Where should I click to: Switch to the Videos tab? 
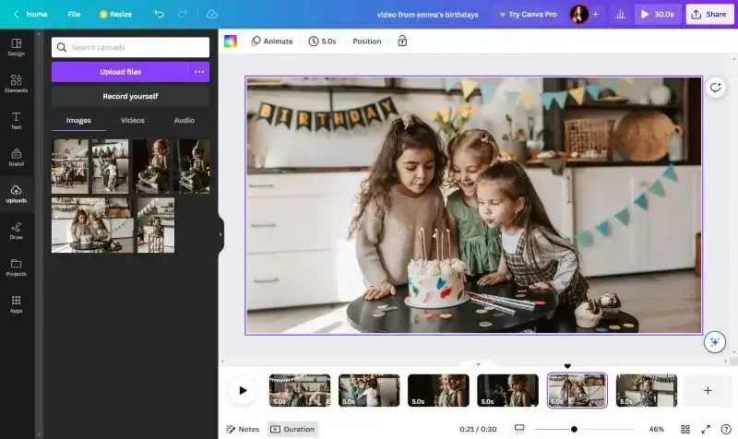click(132, 120)
